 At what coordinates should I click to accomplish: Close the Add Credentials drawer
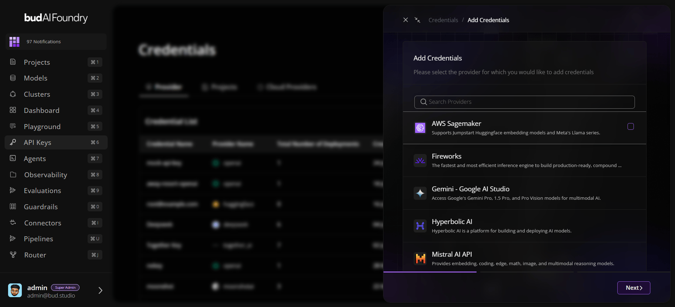tap(406, 20)
